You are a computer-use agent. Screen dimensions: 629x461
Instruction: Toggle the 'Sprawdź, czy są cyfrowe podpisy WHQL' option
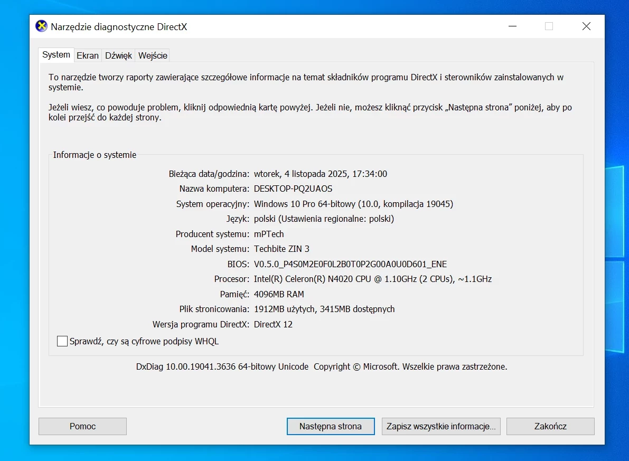[62, 341]
